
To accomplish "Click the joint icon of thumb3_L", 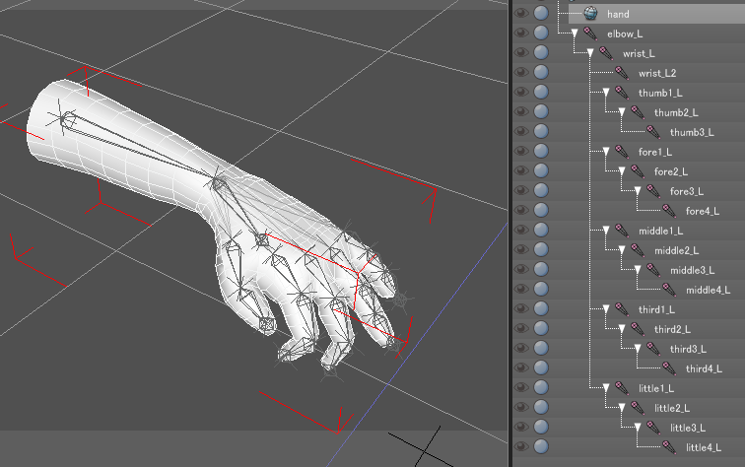I will 653,132.
